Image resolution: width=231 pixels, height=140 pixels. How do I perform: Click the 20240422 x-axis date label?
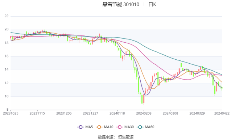222,113
